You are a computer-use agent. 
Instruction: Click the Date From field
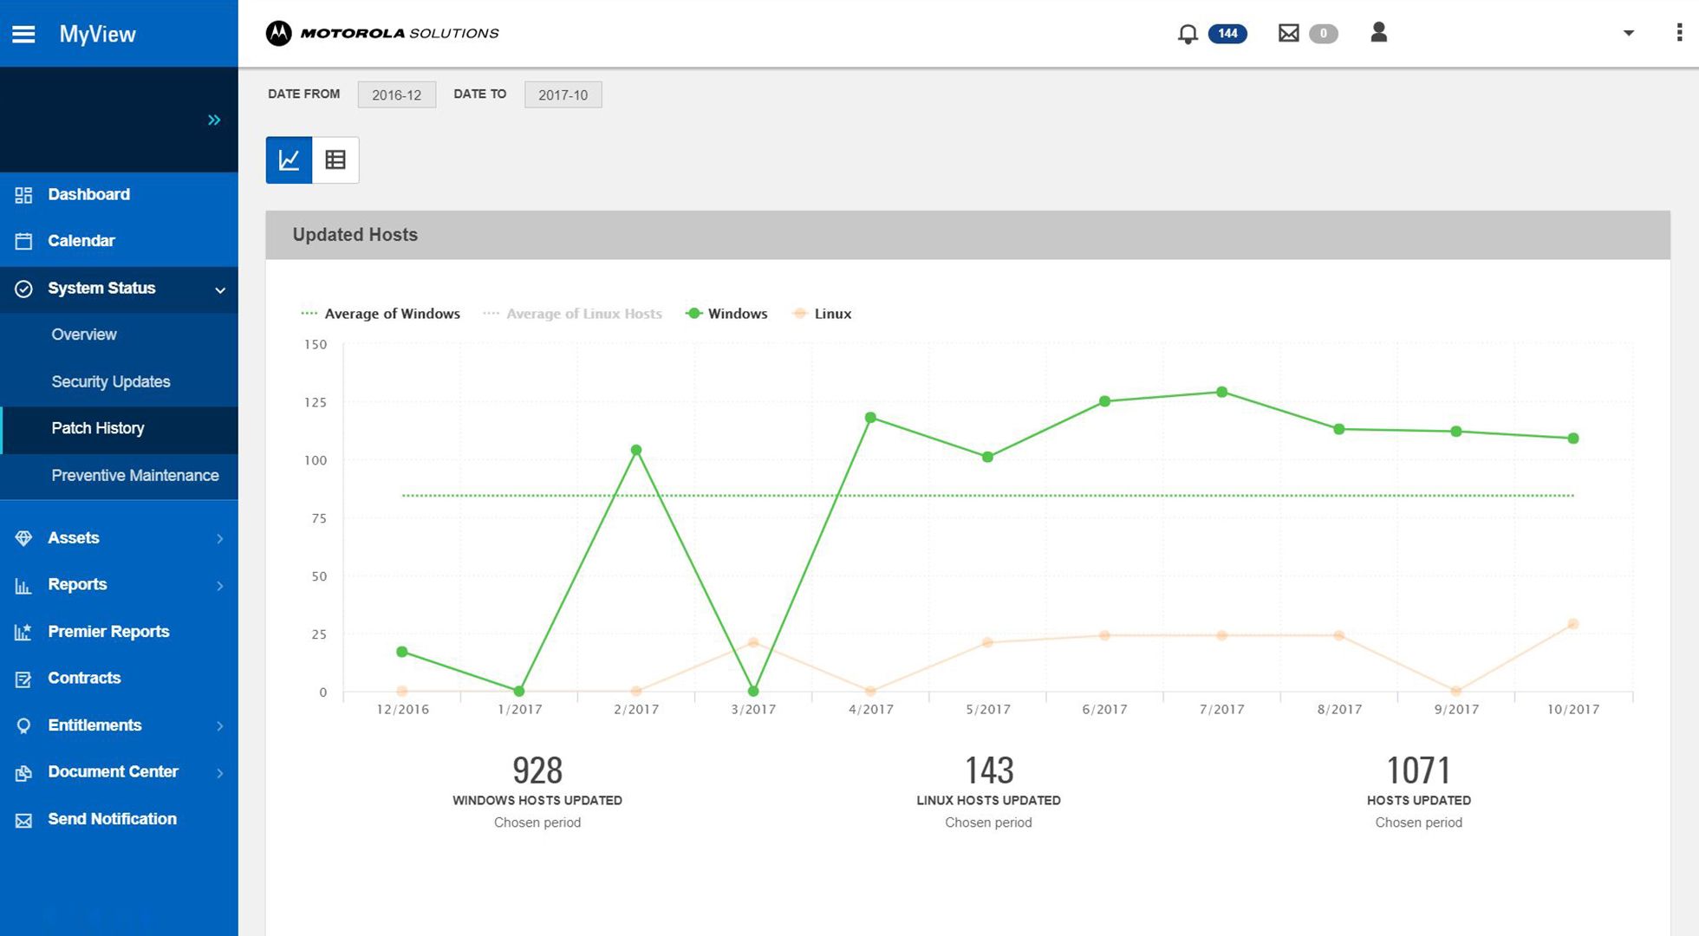coord(396,94)
